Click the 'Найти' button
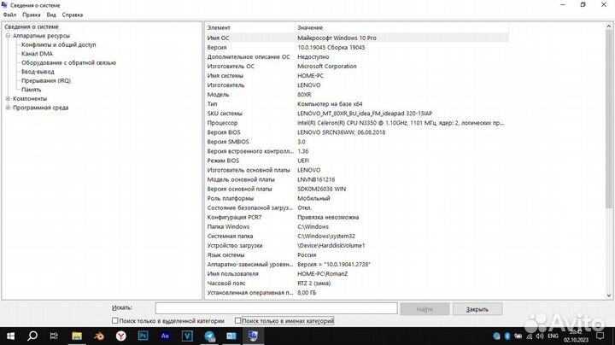Image resolution: width=615 pixels, height=345 pixels. tap(425, 309)
